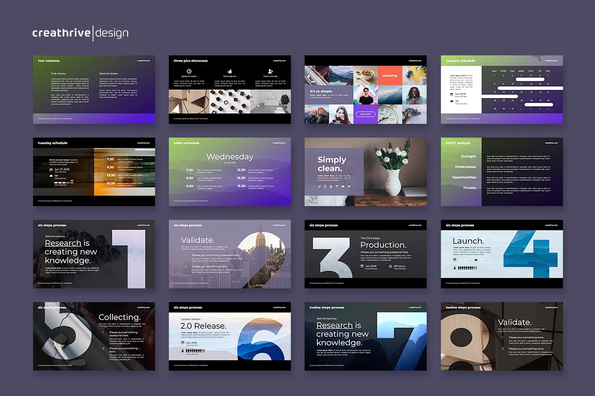Click the calendar icon beside Jan 2018 in January schedule
Viewport: 595px width, 396px height.
[x=452, y=94]
